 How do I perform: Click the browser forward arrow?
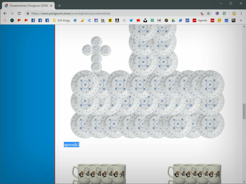(12, 13)
